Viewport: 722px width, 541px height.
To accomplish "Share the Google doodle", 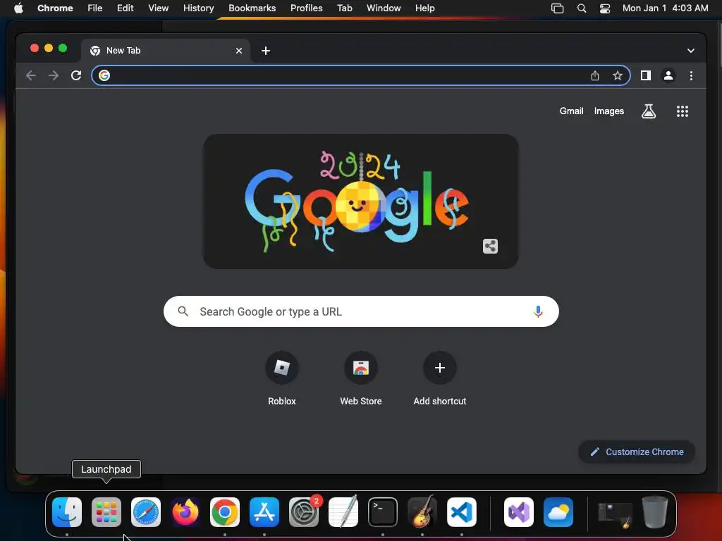I will point(490,246).
